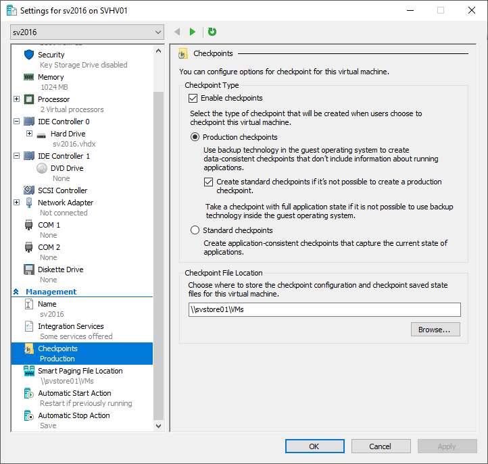Collapse the IDE Controller 0 node
Viewport: 488px width, 464px height.
(17, 122)
